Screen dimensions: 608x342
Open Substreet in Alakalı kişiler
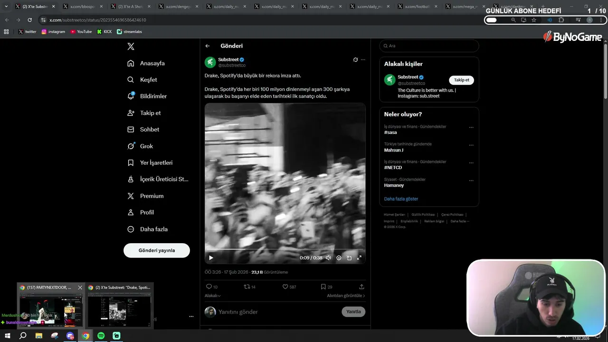(408, 77)
